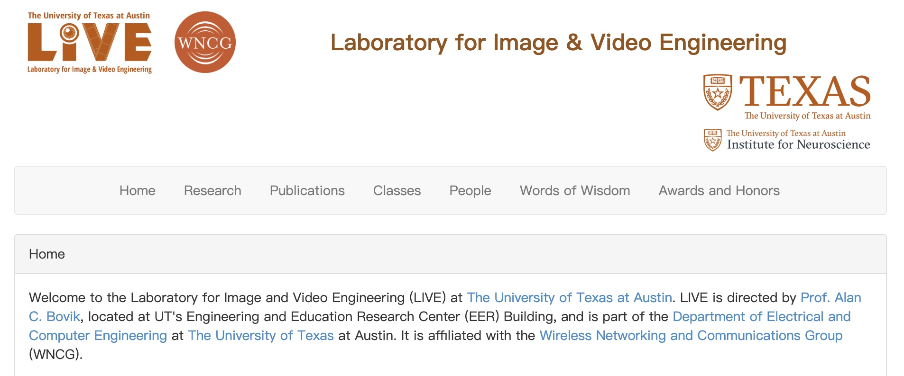
Task: Click the UT Texas shield emblem
Action: click(x=717, y=92)
